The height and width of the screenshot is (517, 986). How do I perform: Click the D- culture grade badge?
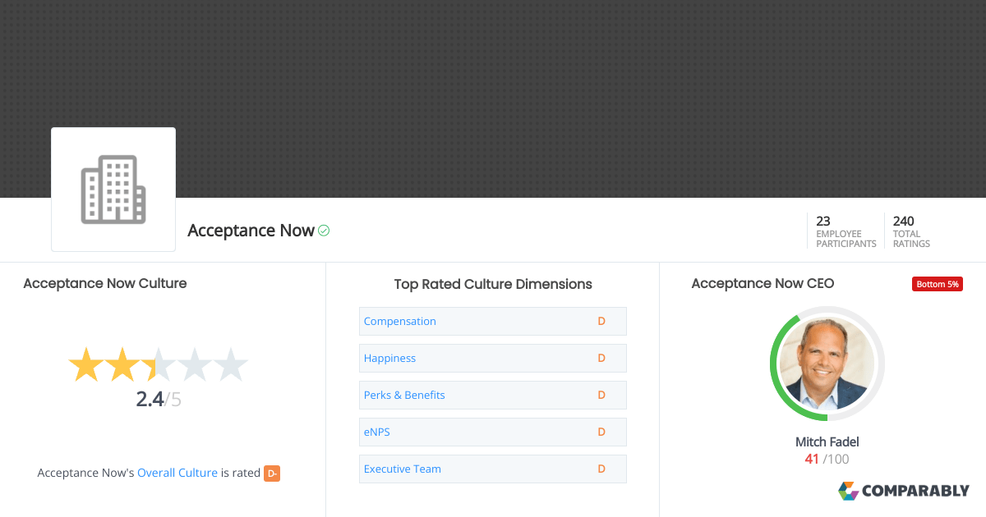(x=272, y=474)
